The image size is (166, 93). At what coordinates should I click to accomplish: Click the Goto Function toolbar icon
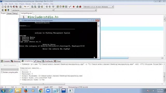click(39, 7)
